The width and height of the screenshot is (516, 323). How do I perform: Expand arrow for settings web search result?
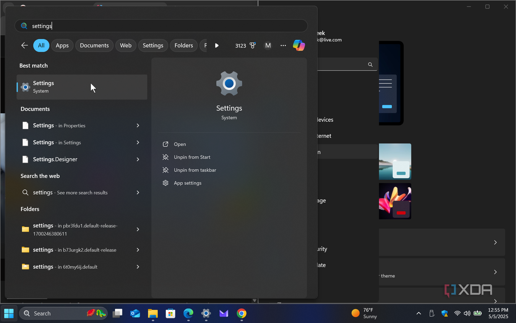tap(138, 192)
